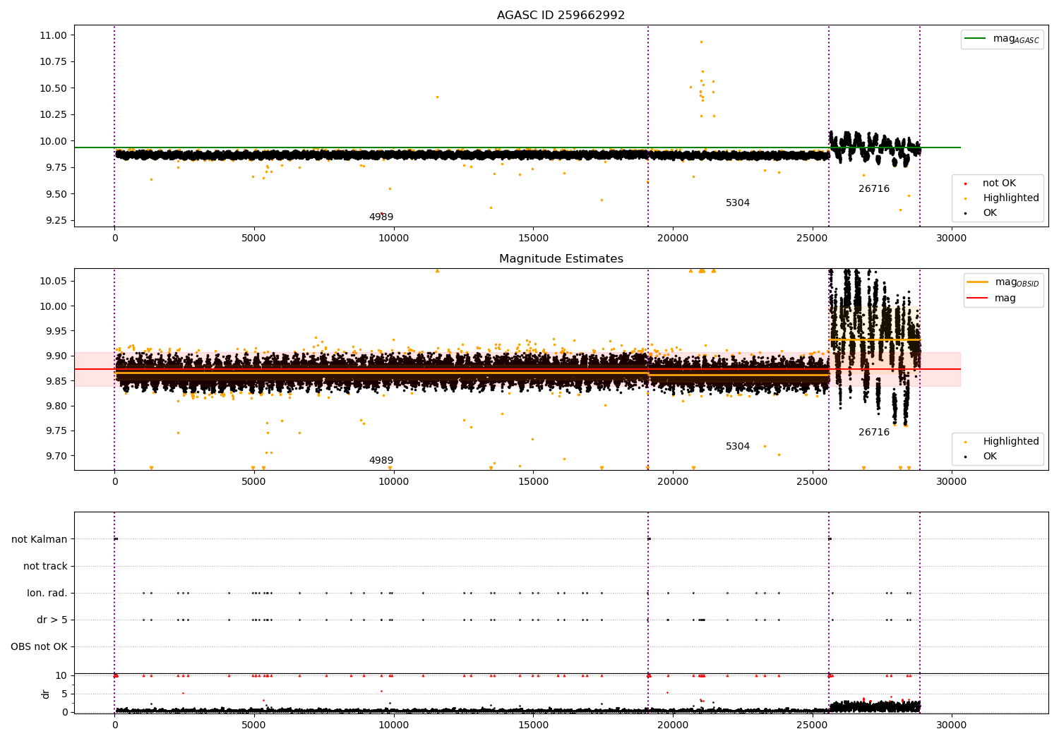This screenshot has width=1059, height=741.
Task: Click the green line sample in mag AGASC legend
Action: pos(976,39)
